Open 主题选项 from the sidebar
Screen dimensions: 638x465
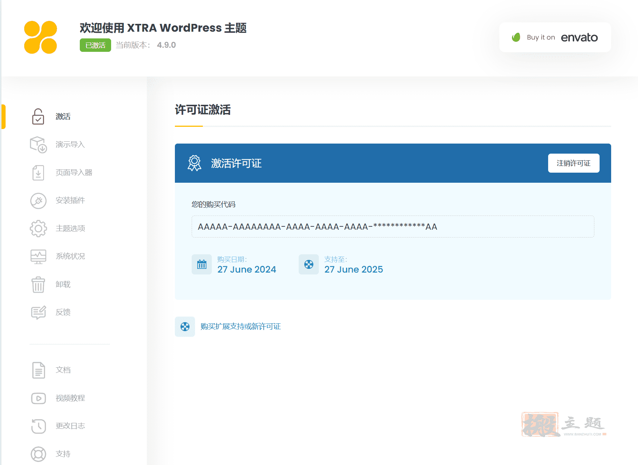[x=70, y=229]
